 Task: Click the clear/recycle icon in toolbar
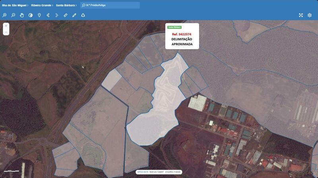[83, 15]
